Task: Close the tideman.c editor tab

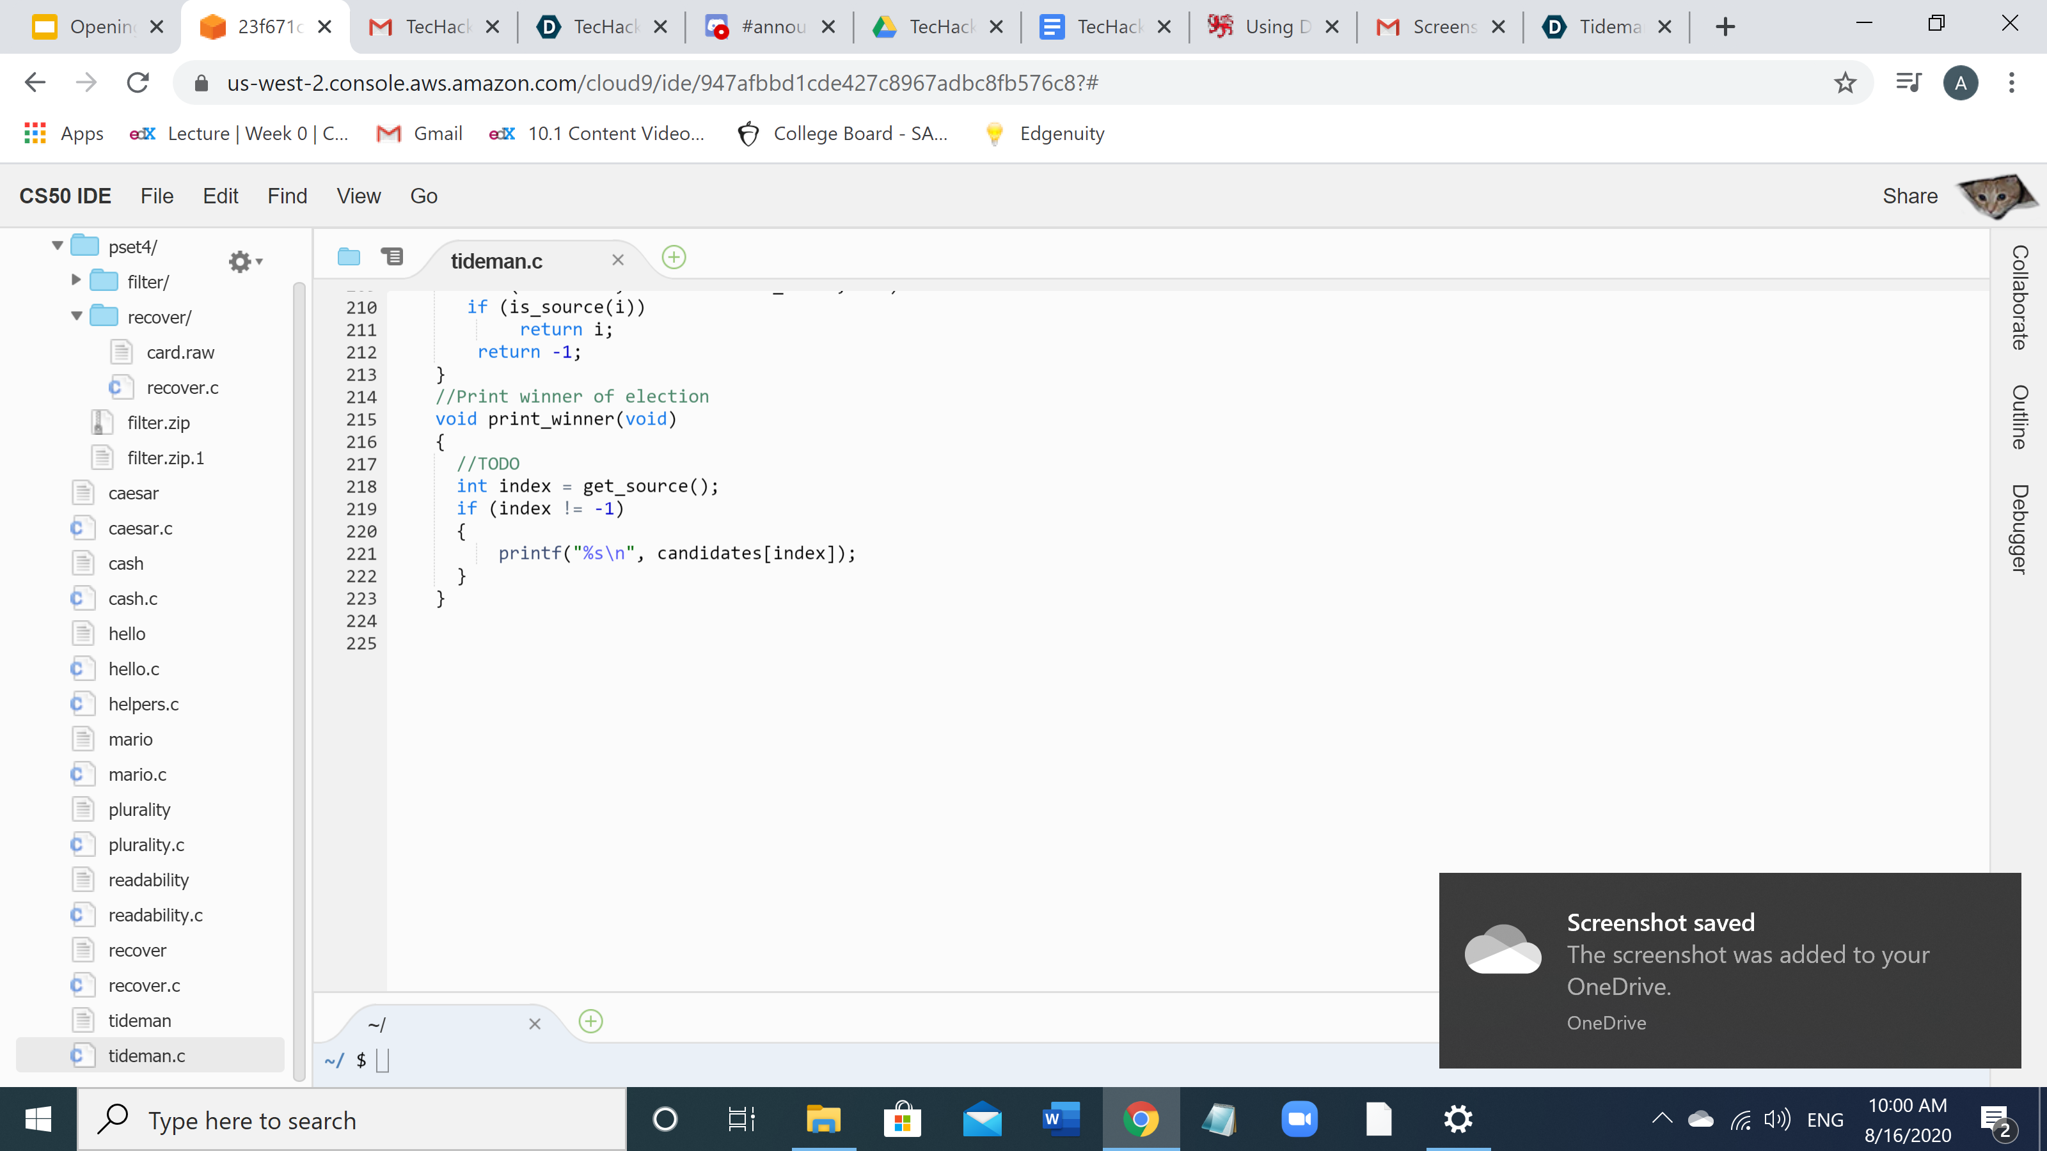Action: tap(618, 260)
